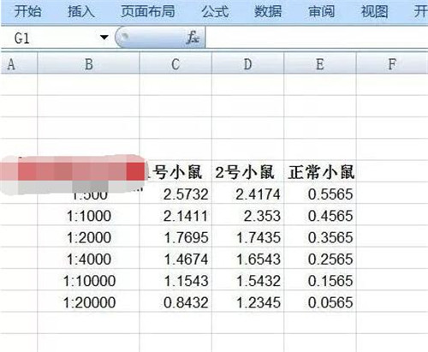This screenshot has height=352, width=428.
Task: Open the 开始 ribbon tab
Action: pos(27,12)
